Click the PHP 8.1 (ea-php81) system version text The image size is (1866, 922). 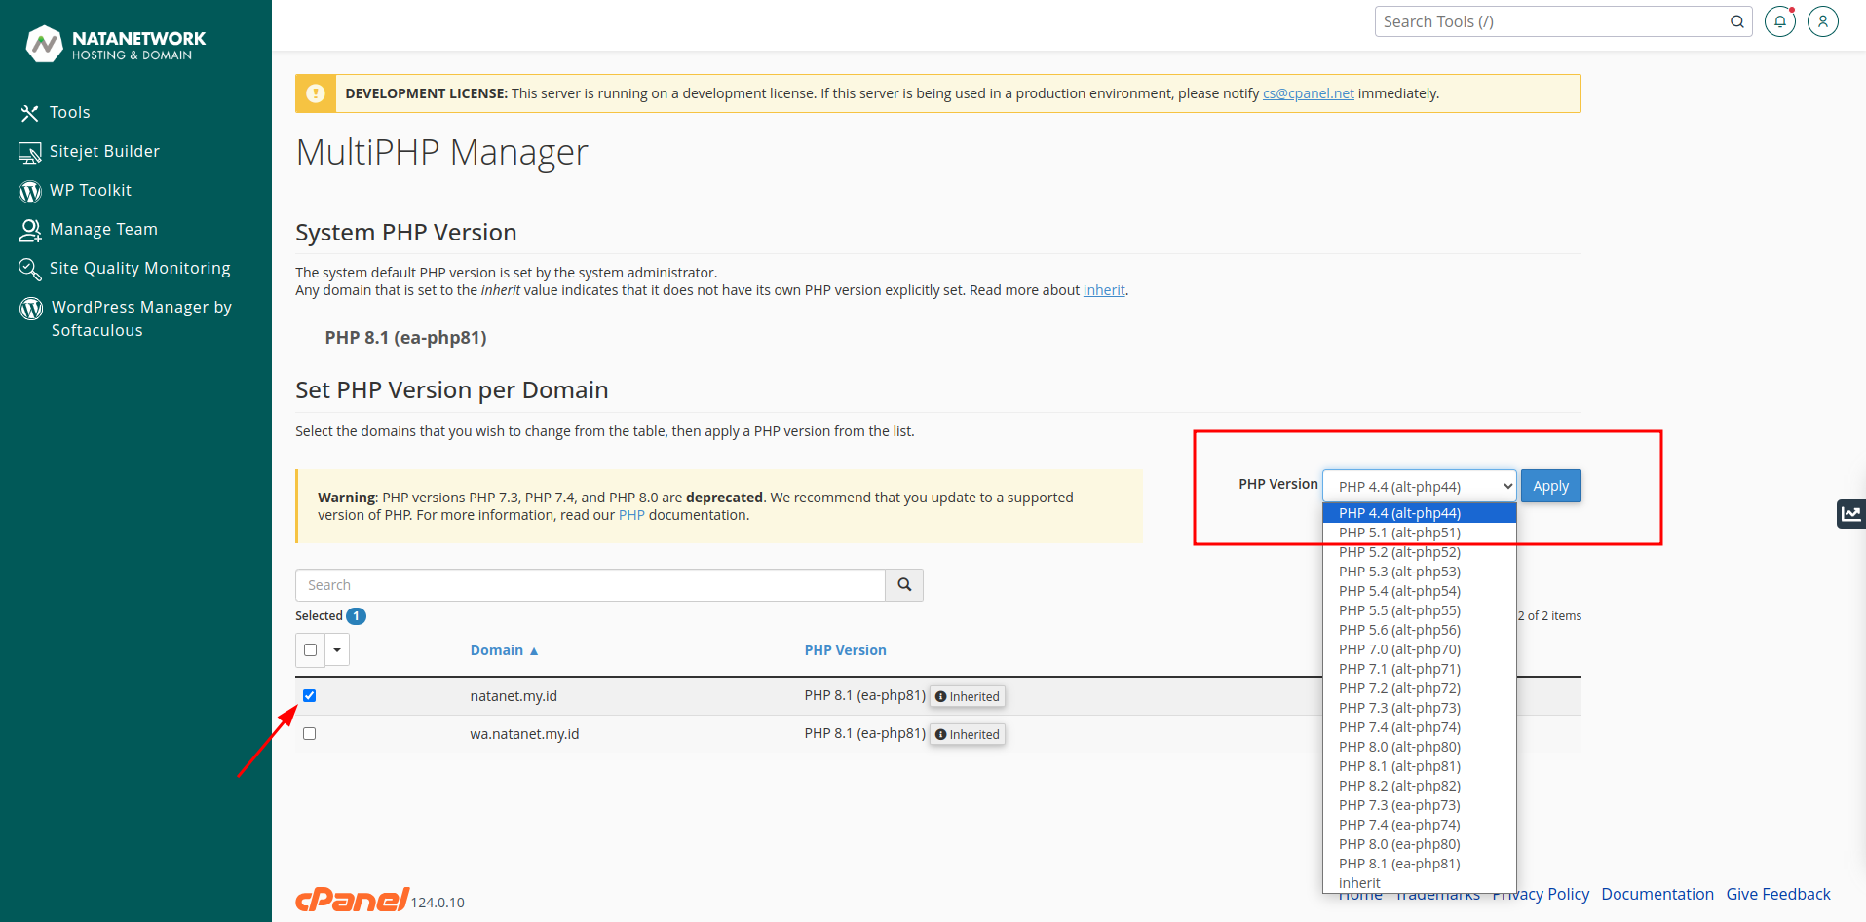coord(405,338)
